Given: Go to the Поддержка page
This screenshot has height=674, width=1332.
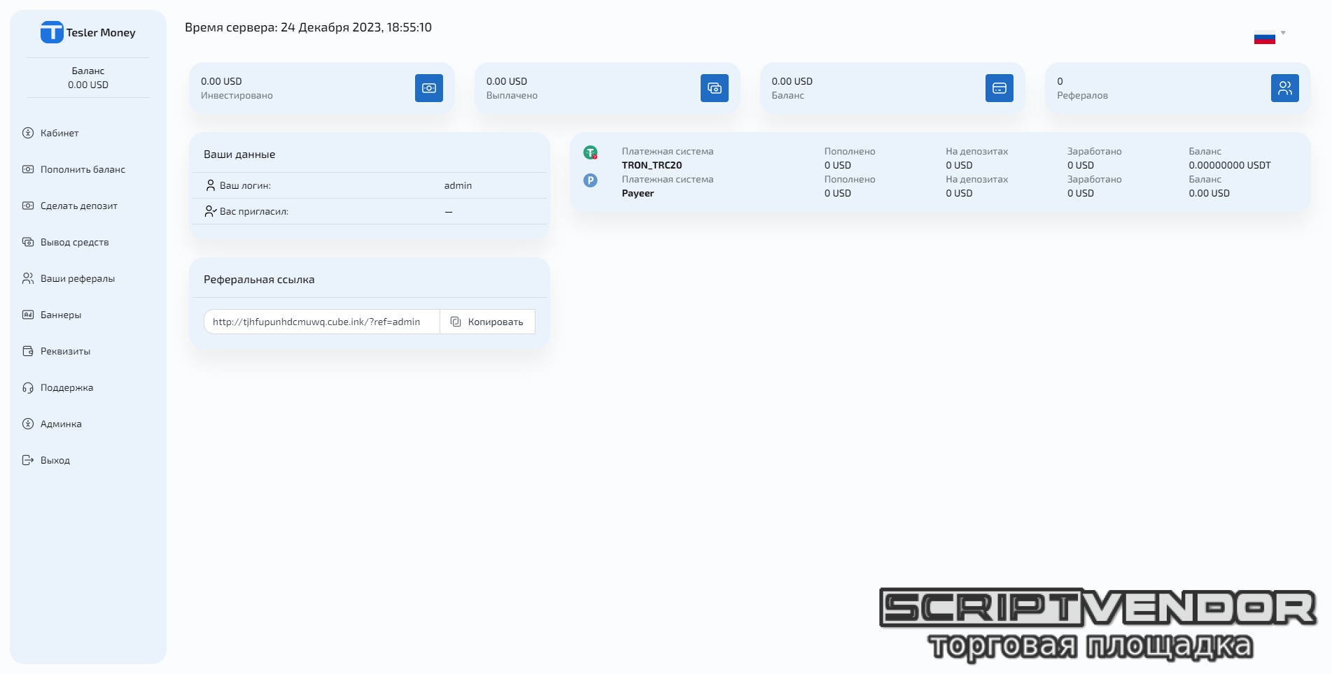Looking at the screenshot, I should [x=66, y=387].
